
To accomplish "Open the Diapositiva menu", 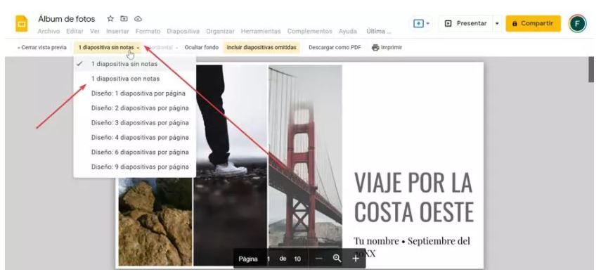I will (183, 32).
